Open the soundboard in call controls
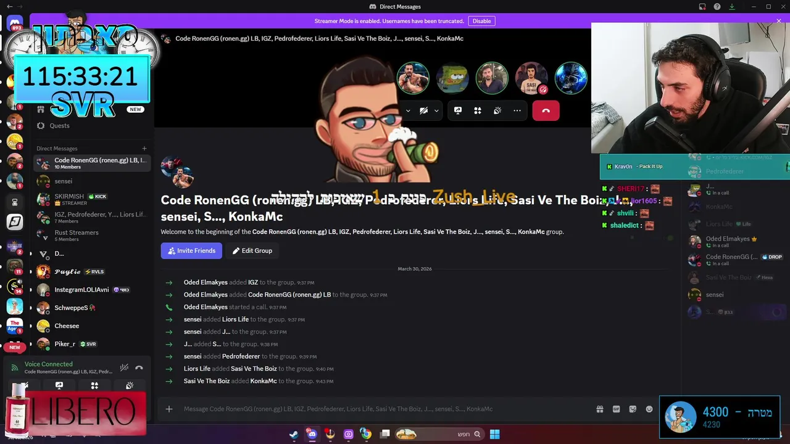 pyautogui.click(x=497, y=110)
